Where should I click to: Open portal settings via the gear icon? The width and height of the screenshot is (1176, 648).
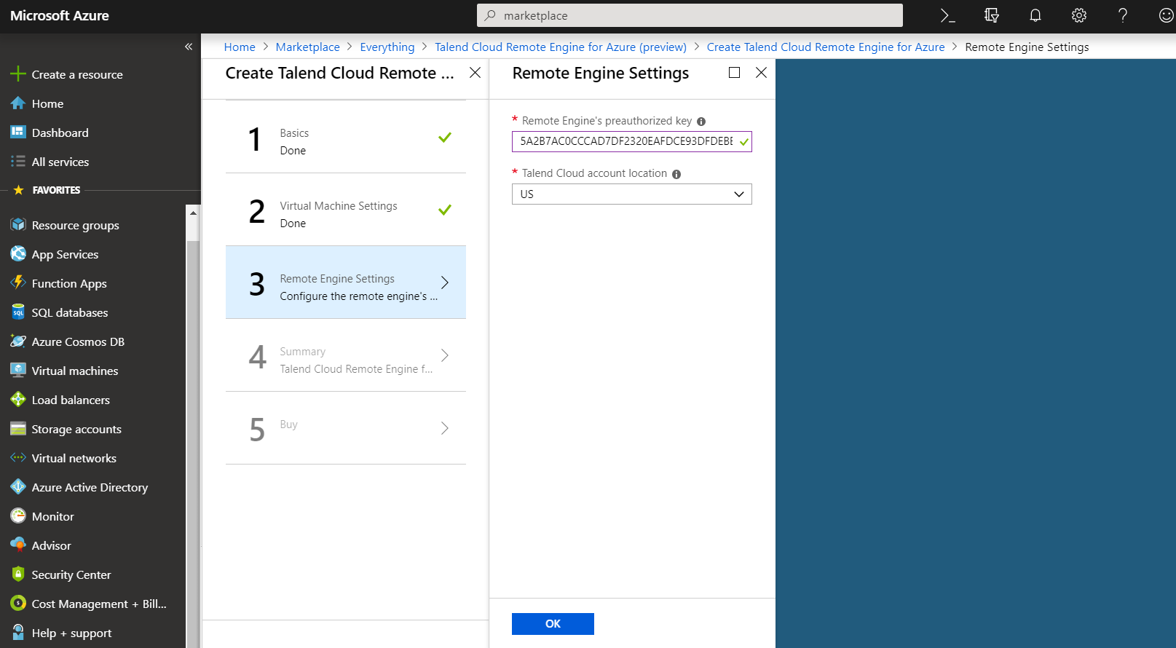1079,15
